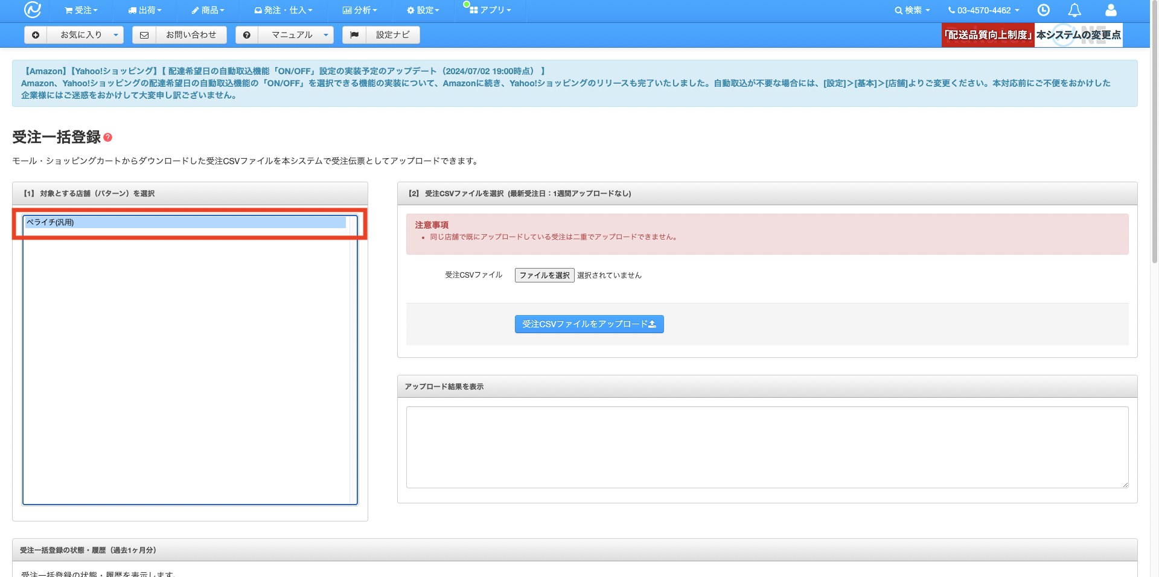Open the notifications bell
The height and width of the screenshot is (577, 1159).
1074,10
